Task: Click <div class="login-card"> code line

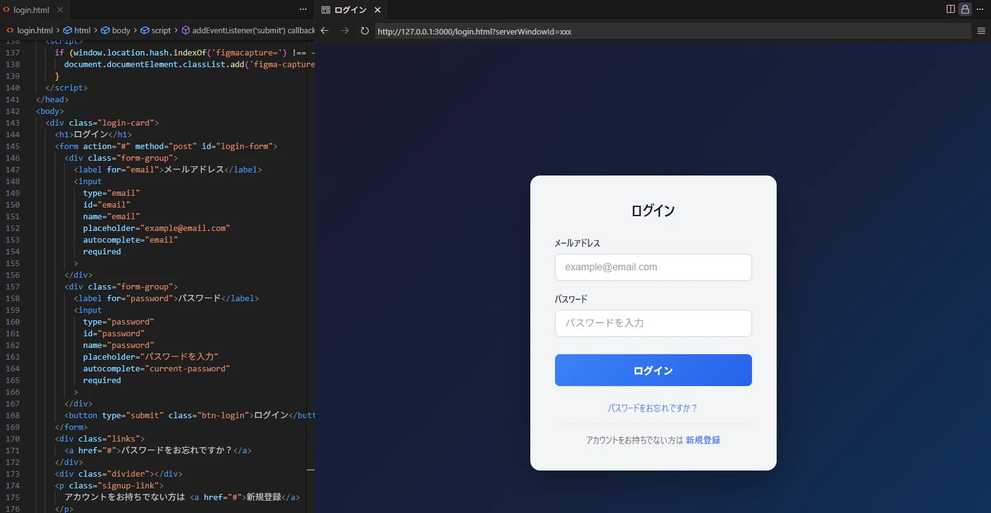Action: (x=102, y=123)
